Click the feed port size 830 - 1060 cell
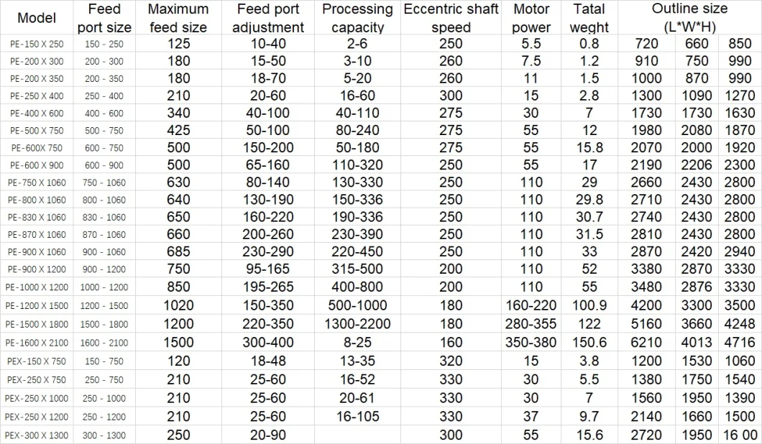The height and width of the screenshot is (444, 762). coord(104,217)
